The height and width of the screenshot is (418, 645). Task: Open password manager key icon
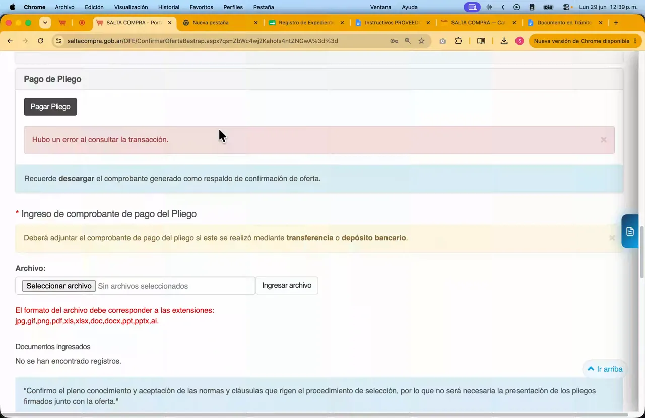(394, 41)
